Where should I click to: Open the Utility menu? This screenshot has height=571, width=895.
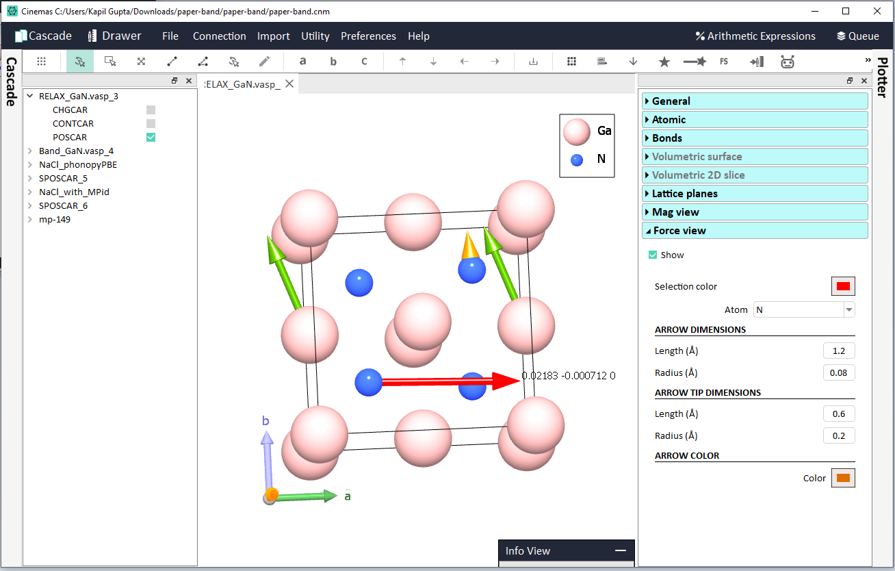click(x=315, y=36)
